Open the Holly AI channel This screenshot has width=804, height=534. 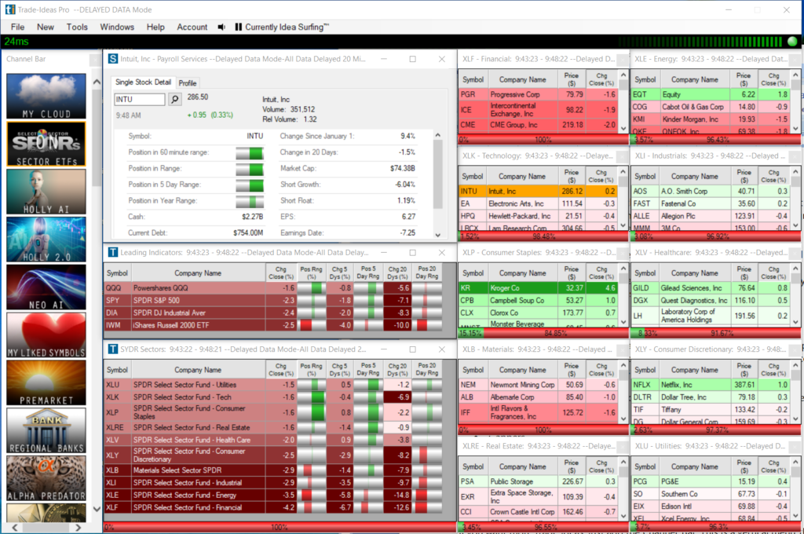[46, 192]
